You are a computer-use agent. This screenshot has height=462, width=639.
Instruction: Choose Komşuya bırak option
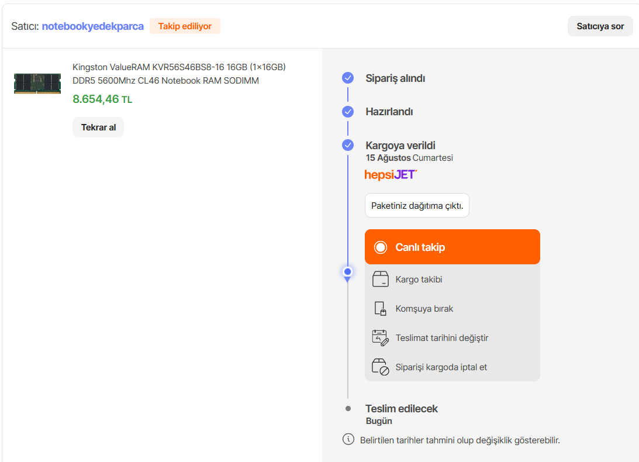[x=453, y=309]
